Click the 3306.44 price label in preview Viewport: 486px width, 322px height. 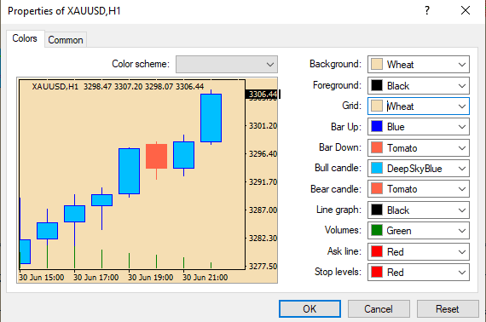click(x=263, y=94)
